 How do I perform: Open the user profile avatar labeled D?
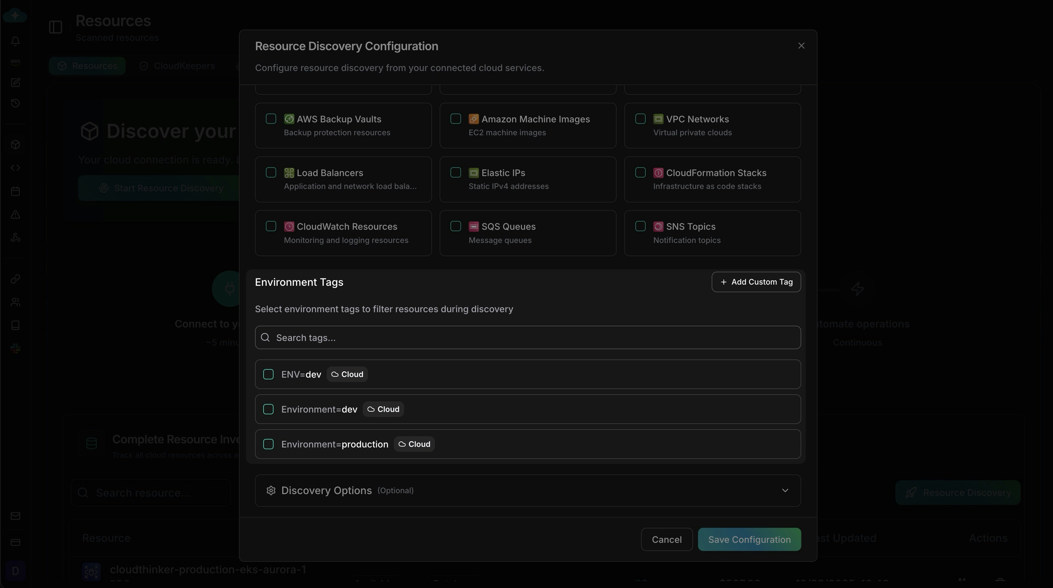coord(15,571)
